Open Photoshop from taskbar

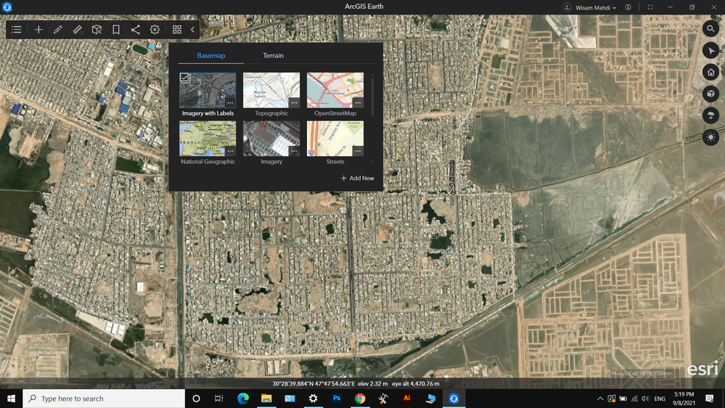point(337,399)
